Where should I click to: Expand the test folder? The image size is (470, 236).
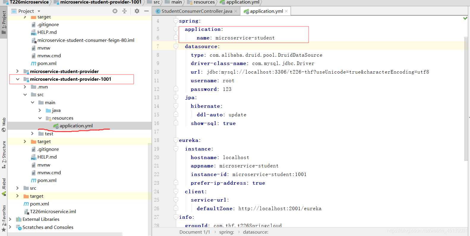[32, 134]
